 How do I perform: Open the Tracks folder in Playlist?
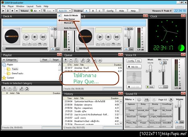[x=15, y=69]
